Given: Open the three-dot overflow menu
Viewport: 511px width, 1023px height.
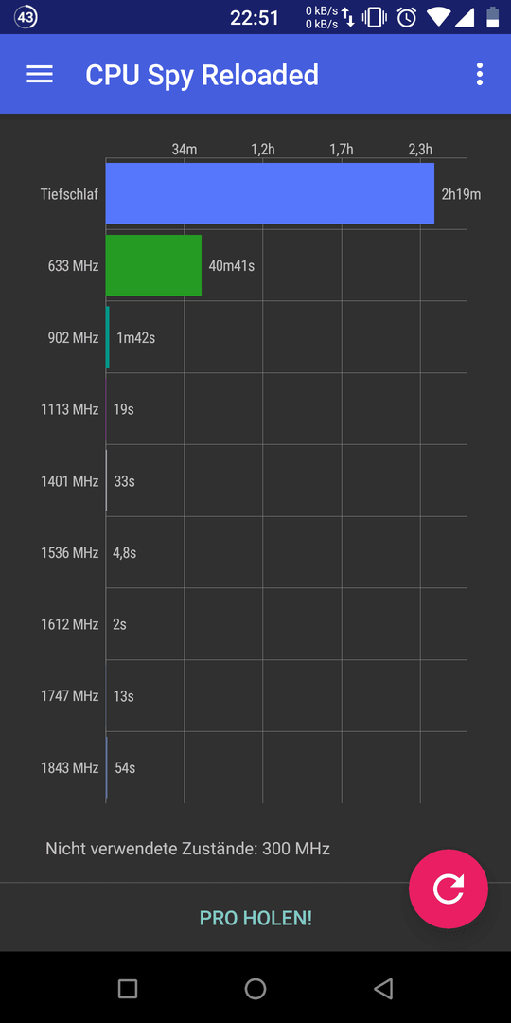Looking at the screenshot, I should click(480, 75).
